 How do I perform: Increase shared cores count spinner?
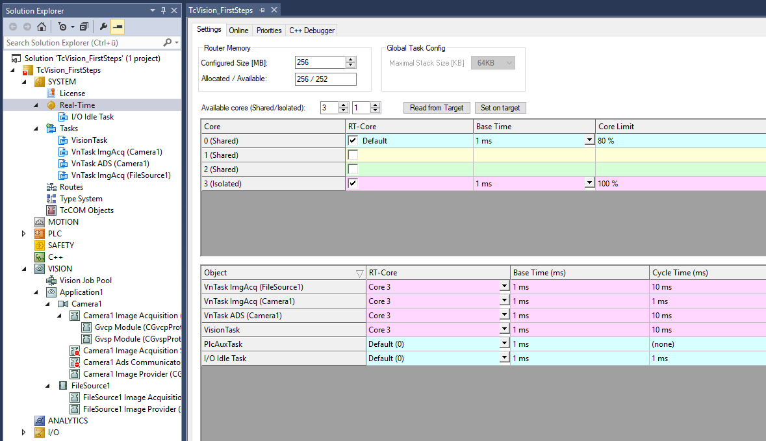coord(344,105)
